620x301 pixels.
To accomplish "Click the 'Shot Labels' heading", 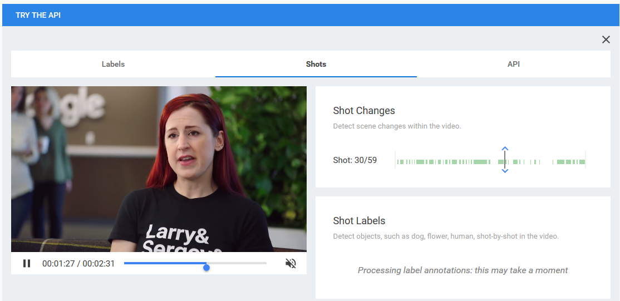I will 359,220.
